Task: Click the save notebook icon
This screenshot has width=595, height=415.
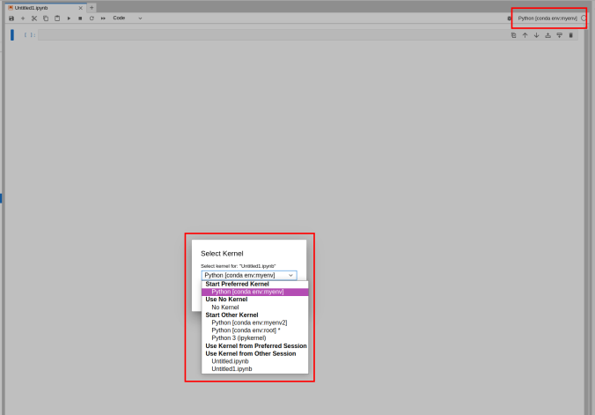Action: (11, 18)
